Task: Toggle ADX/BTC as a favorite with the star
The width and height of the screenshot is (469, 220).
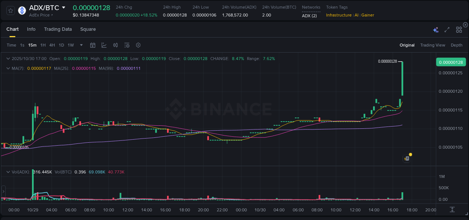Action: (x=10, y=10)
